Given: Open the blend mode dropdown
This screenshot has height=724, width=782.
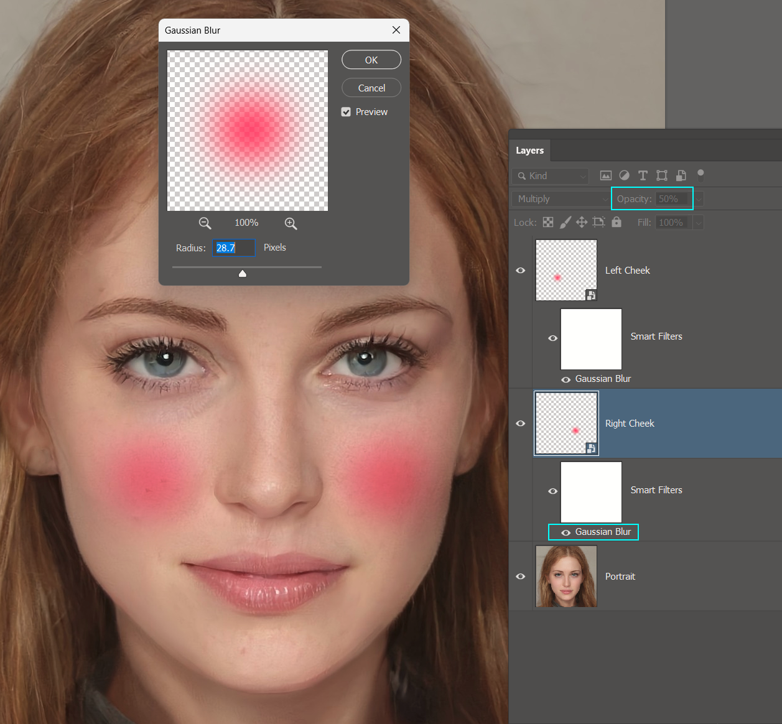Looking at the screenshot, I should tap(560, 198).
